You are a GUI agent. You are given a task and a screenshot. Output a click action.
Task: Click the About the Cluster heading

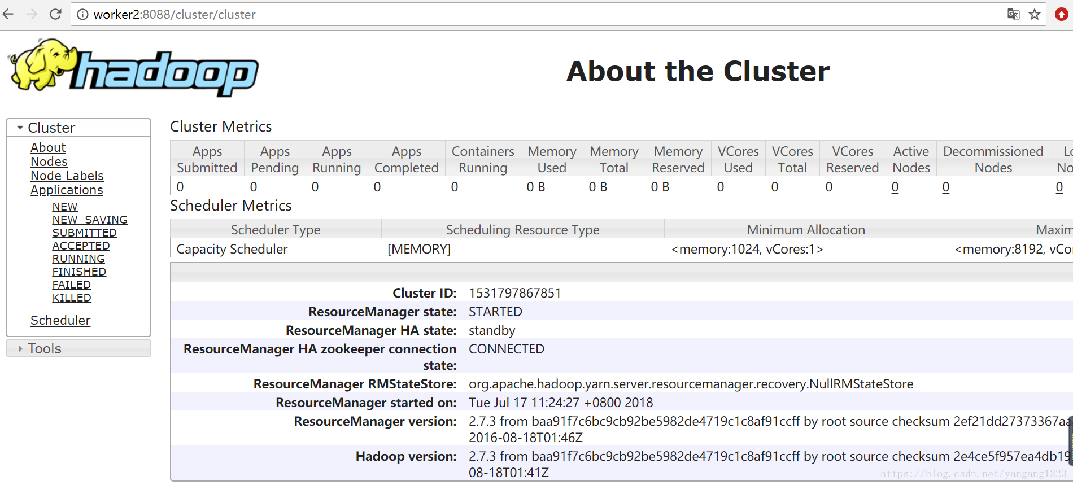pyautogui.click(x=699, y=71)
